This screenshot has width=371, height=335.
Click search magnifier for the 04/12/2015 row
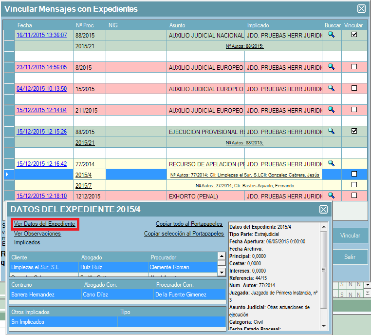tap(331, 88)
